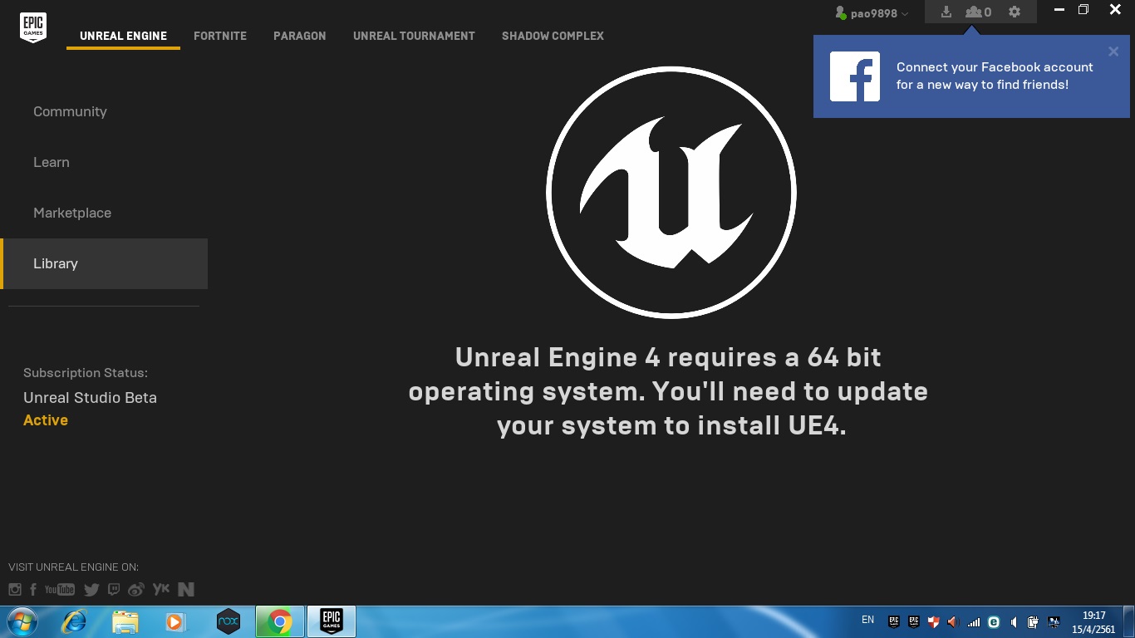Image resolution: width=1135 pixels, height=638 pixels.
Task: Click the red-white shield tray icon
Action: tap(933, 621)
